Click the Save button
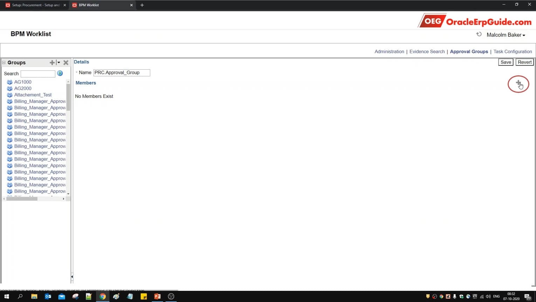536x302 pixels. point(506,62)
